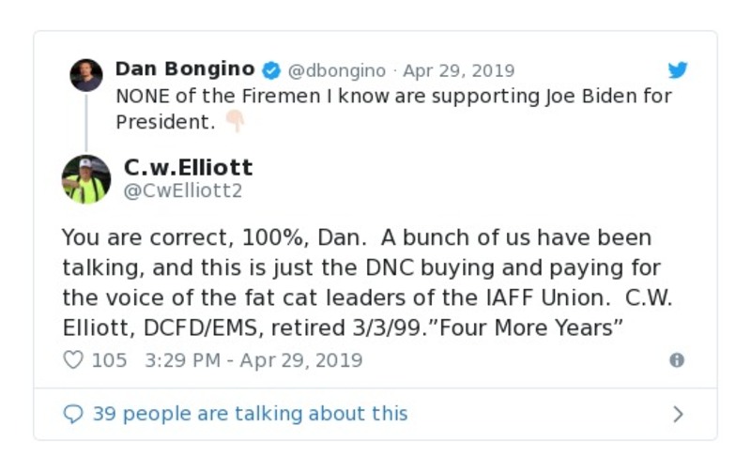This screenshot has height=471, width=751.
Task: Open the @CwElliott2 handle link
Action: click(x=182, y=190)
